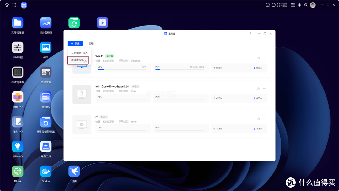Screen dimensions: 339x191
Task: Open 版本资源管理器 desktop icon
Action: [x=46, y=122]
